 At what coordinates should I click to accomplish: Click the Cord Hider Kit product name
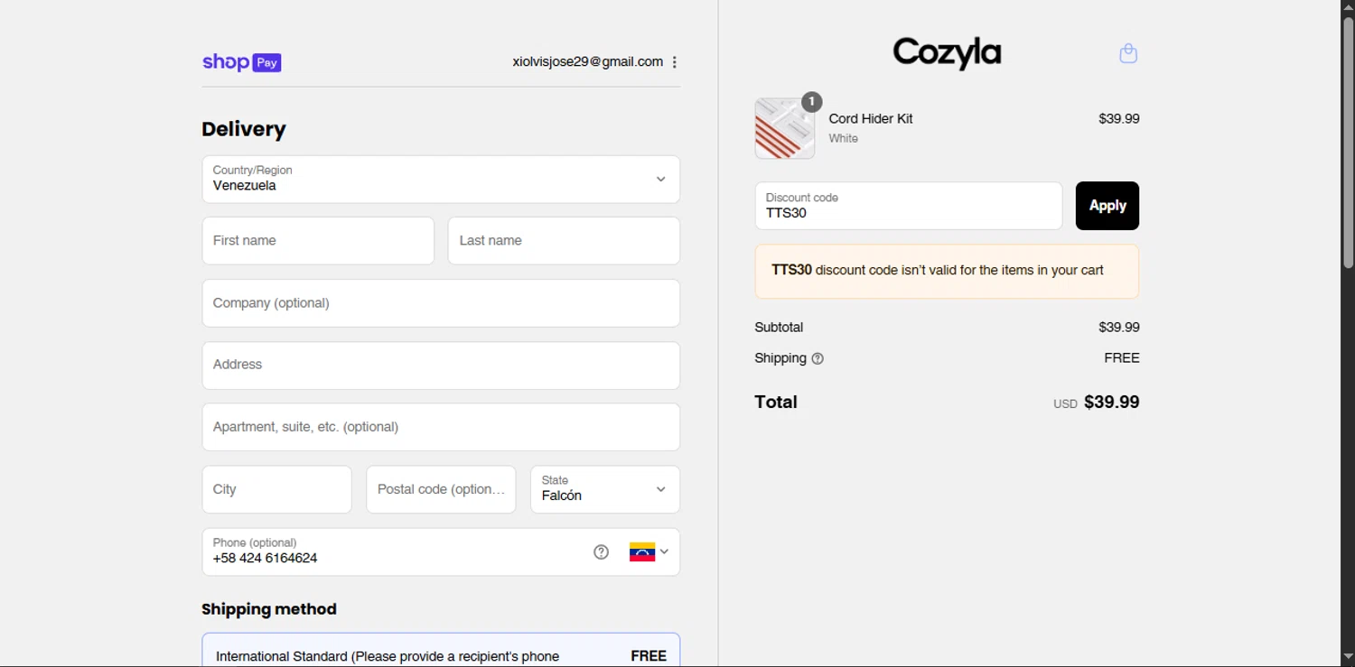871,118
